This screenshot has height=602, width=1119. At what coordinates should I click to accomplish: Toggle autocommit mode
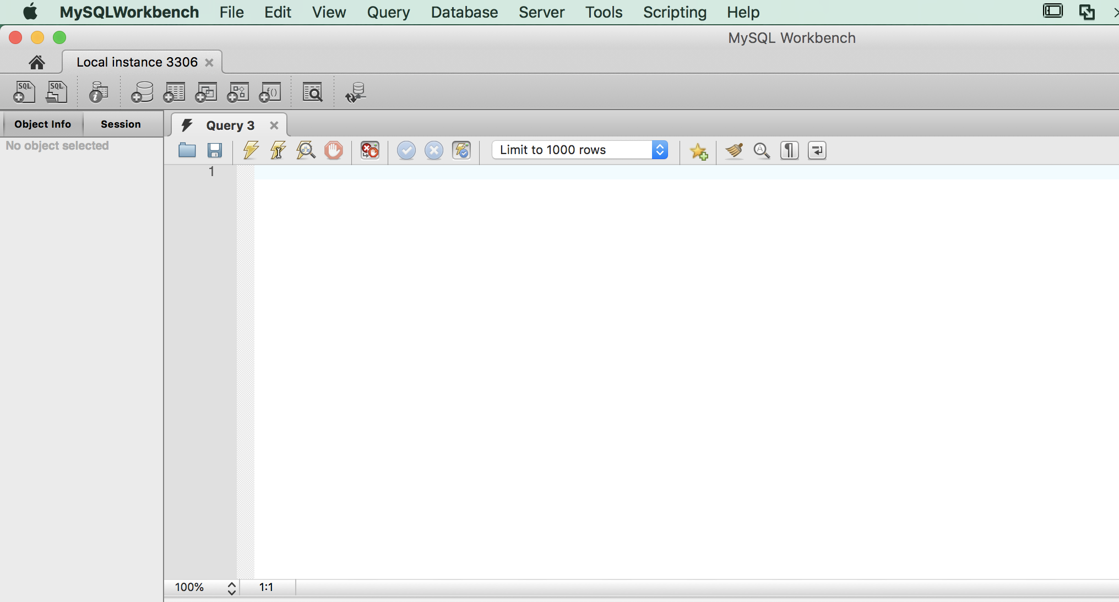click(x=462, y=150)
